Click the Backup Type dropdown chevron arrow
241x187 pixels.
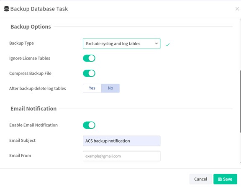(156, 44)
